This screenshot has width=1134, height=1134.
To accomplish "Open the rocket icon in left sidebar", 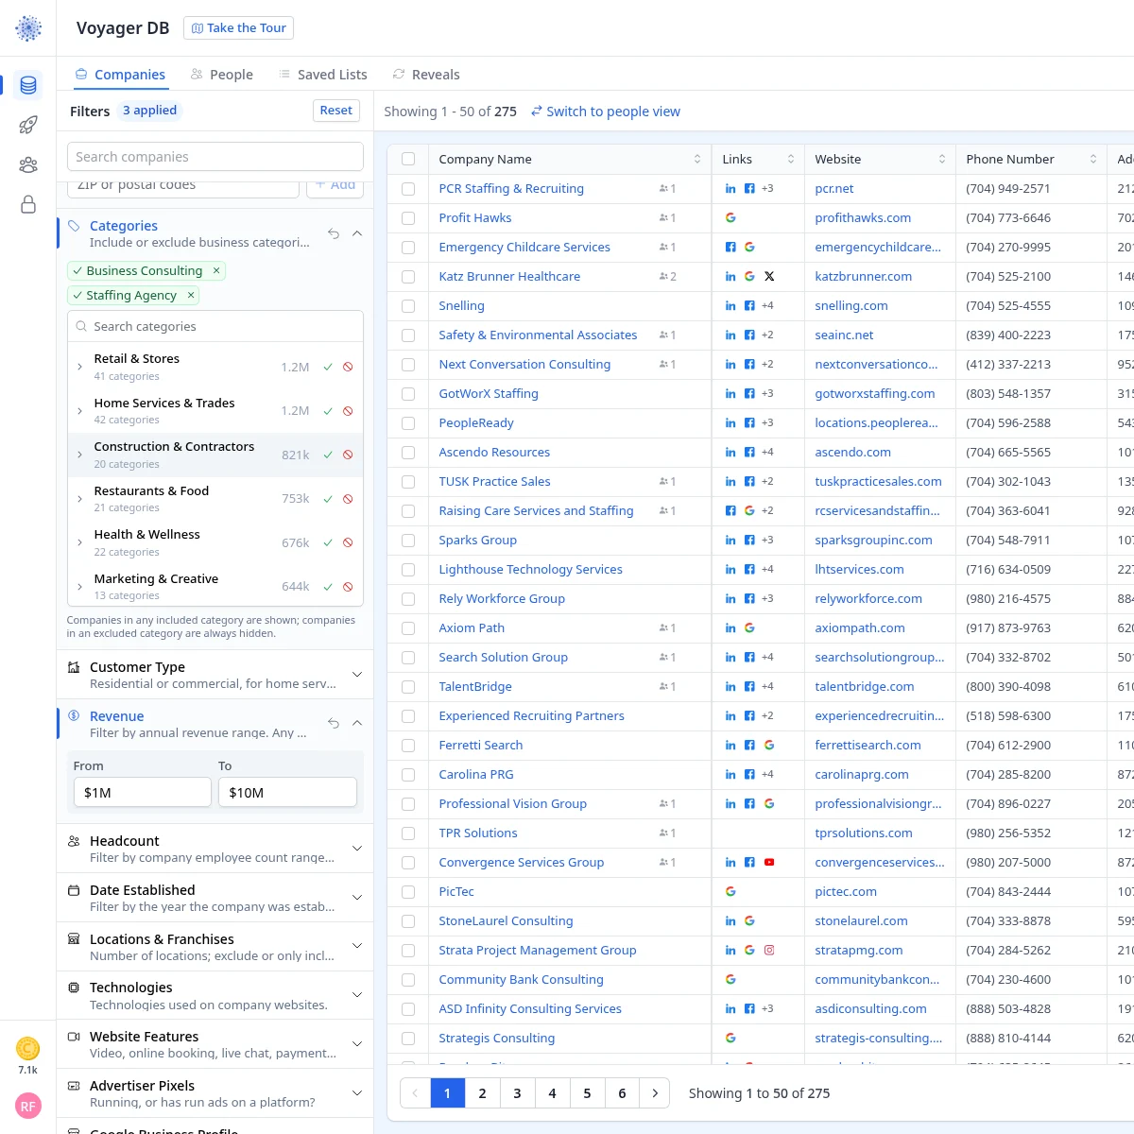I will click(28, 125).
